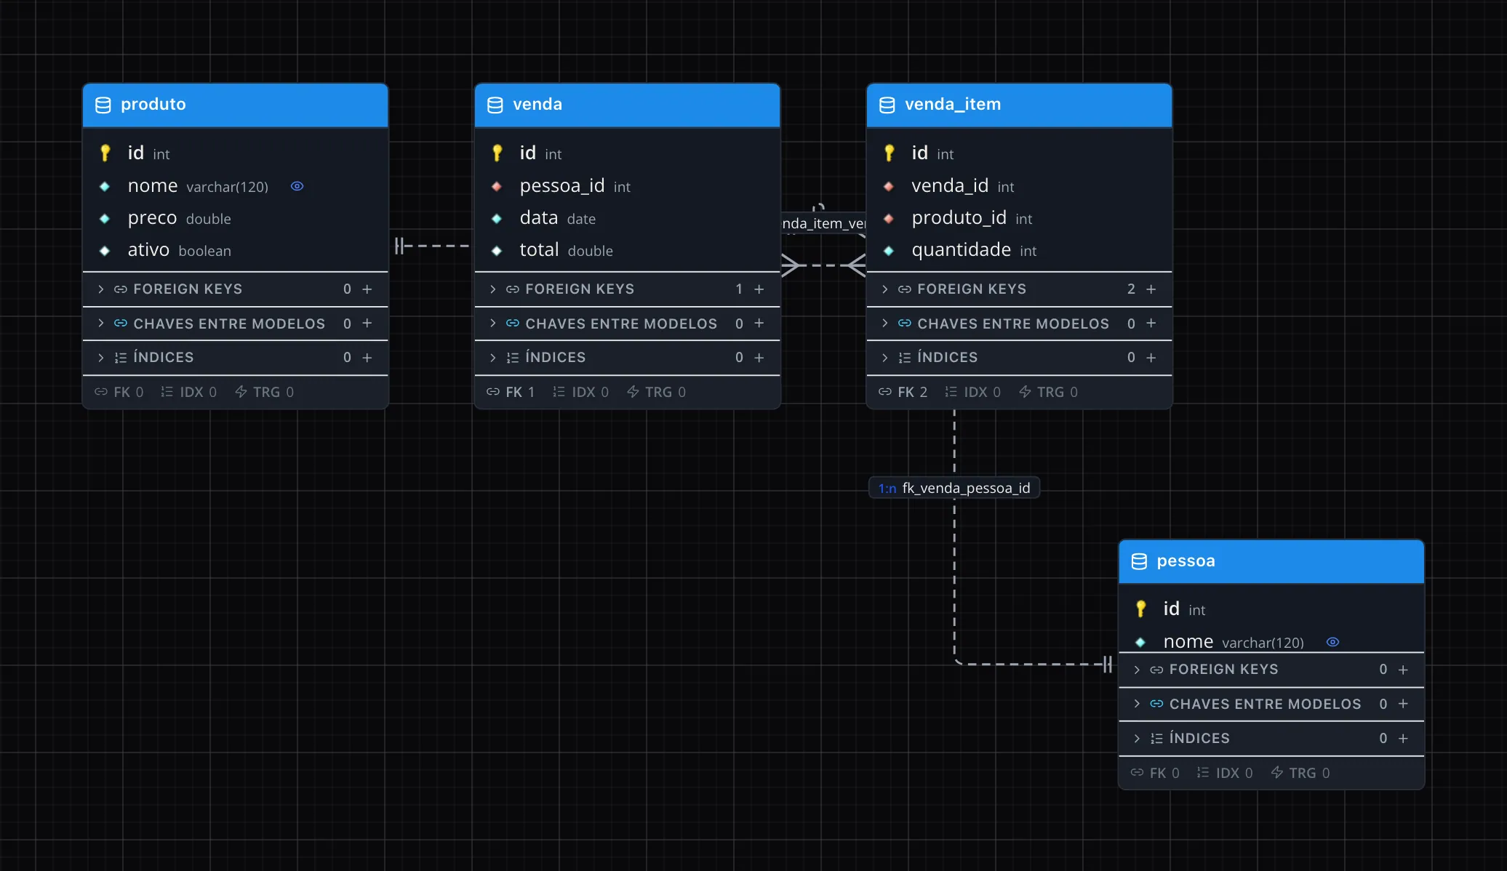Toggle eye icon on pessoa nome column
1507x871 pixels.
1332,642
